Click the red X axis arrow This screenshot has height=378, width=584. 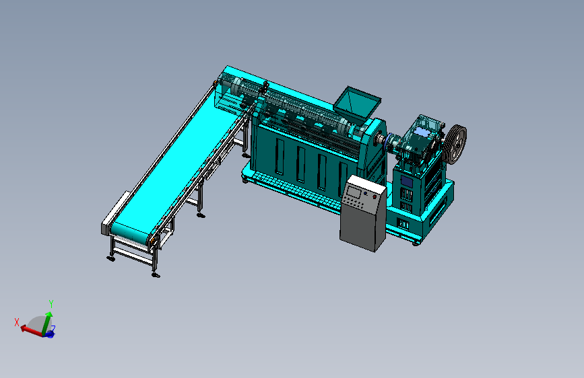pyautogui.click(x=32, y=330)
